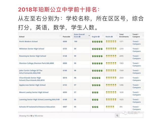Viewport: 162px width, 122px height.
Task: Click postcode 6149 in Leeming row
Action: (65, 100)
